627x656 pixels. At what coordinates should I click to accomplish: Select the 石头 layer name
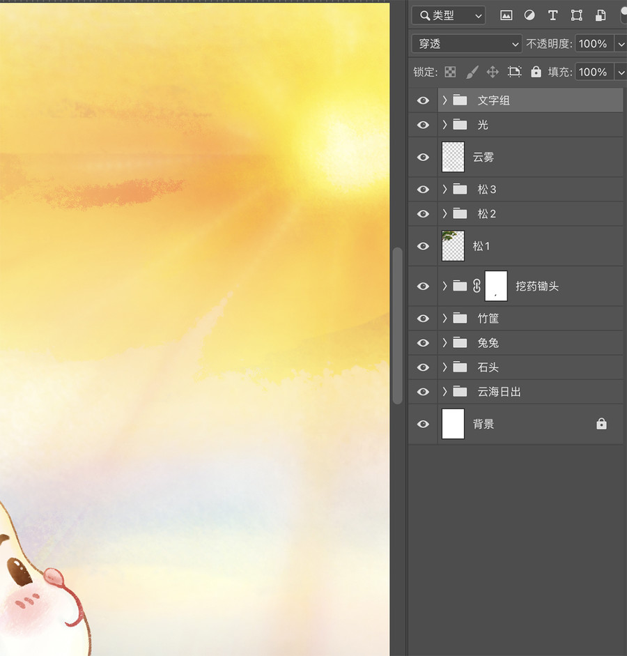click(488, 367)
